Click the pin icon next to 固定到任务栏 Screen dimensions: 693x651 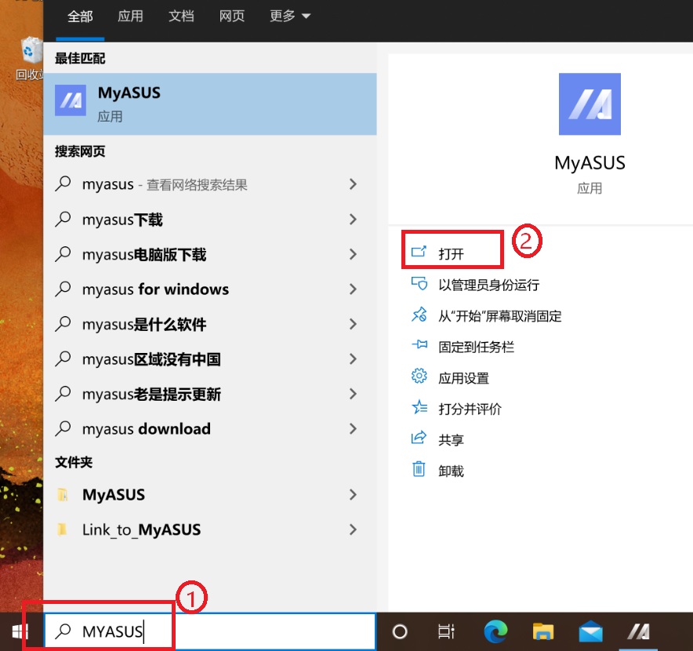[x=419, y=344]
